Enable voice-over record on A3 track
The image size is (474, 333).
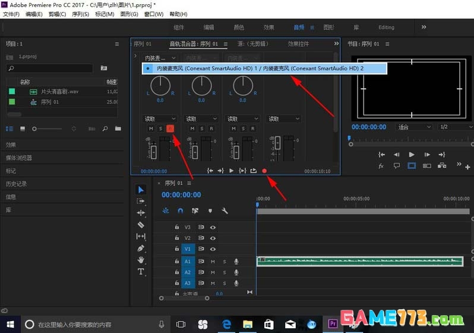236,283
